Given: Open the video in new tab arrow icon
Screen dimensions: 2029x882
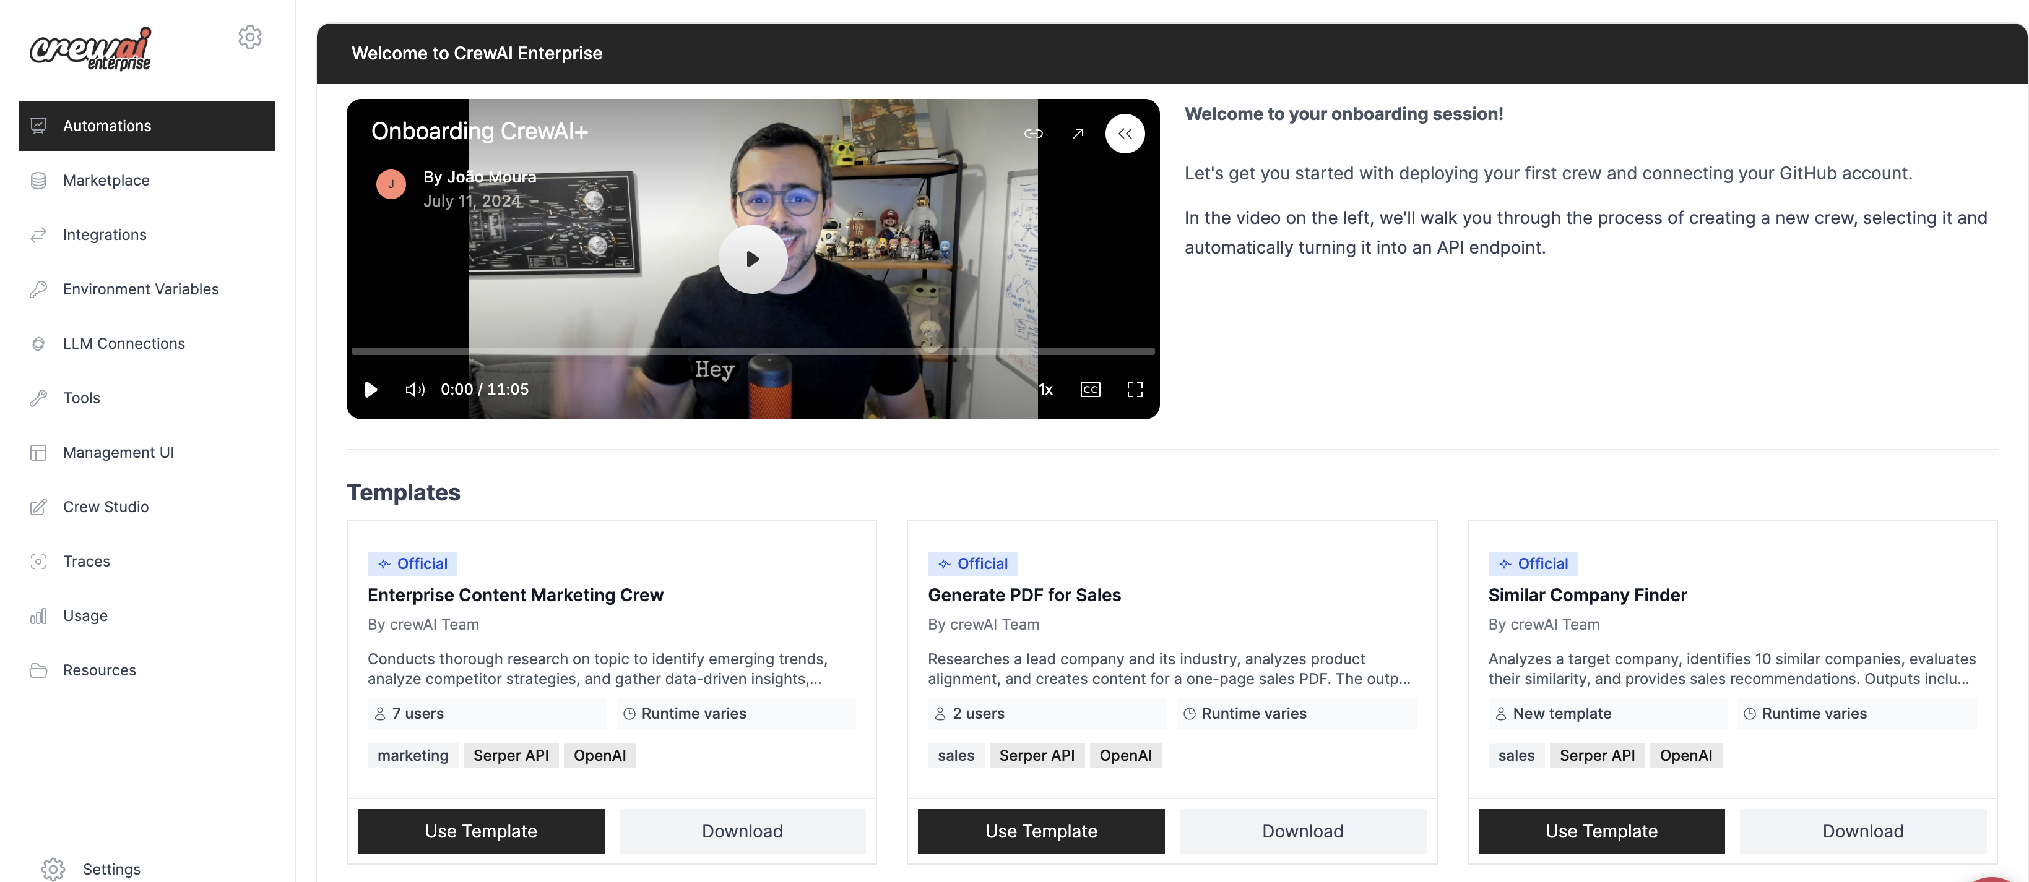Looking at the screenshot, I should pyautogui.click(x=1078, y=134).
